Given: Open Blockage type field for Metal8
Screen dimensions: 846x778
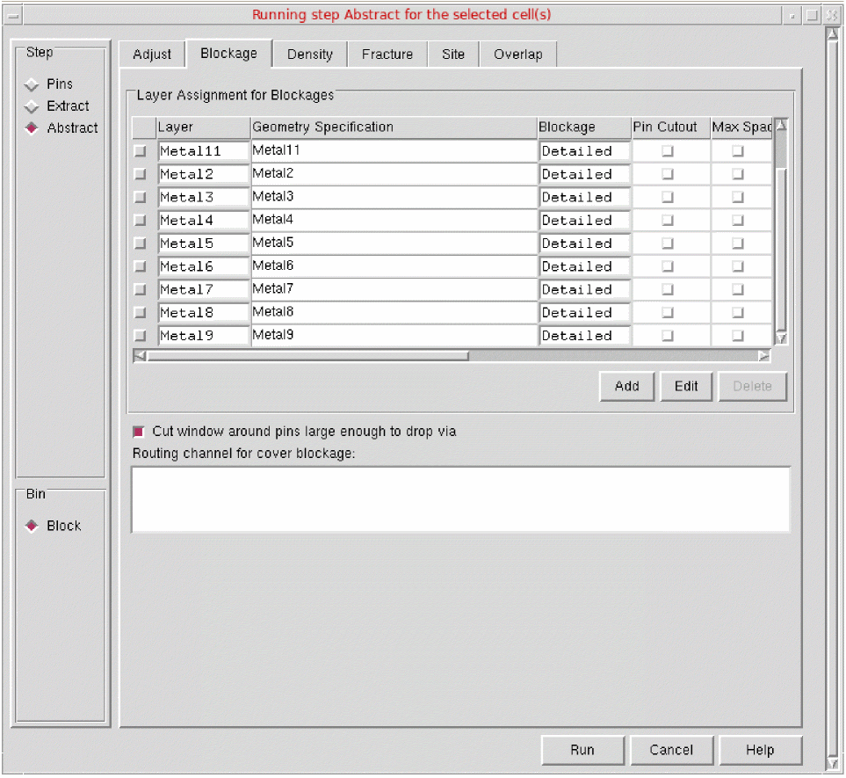Looking at the screenshot, I should click(584, 312).
